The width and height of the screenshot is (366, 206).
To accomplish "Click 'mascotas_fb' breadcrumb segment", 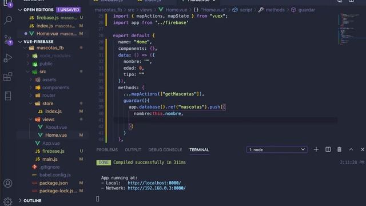I will coord(108,10).
